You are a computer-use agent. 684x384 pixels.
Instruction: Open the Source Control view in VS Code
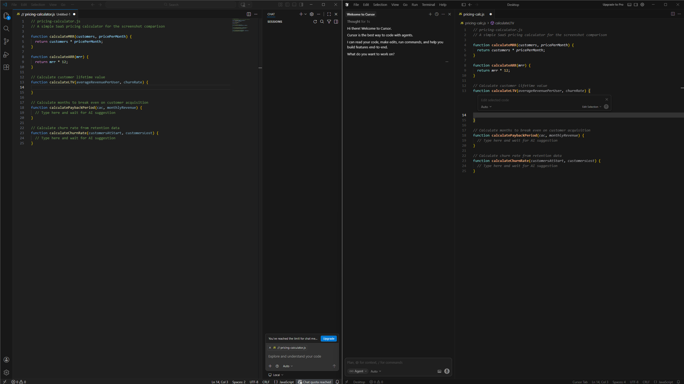coord(6,41)
